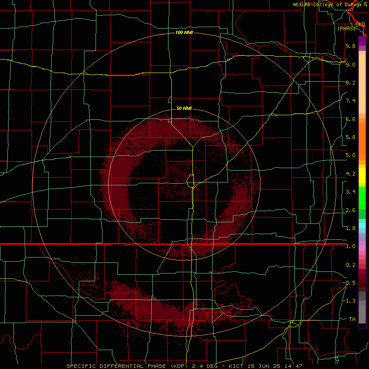This screenshot has height=369, width=369.
Task: Click the -0.5 legend value
Action: [x=349, y=283]
